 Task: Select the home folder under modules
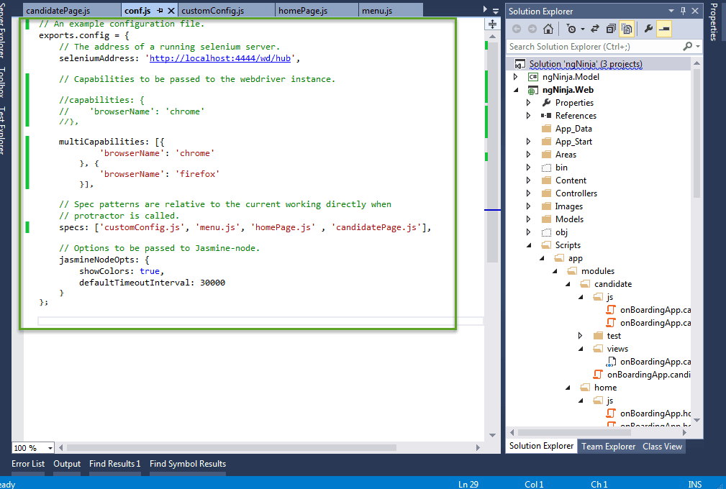click(x=605, y=388)
